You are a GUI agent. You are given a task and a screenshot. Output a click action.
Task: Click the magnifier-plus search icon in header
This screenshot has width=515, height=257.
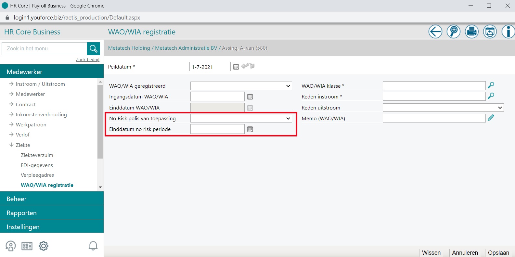tap(453, 32)
